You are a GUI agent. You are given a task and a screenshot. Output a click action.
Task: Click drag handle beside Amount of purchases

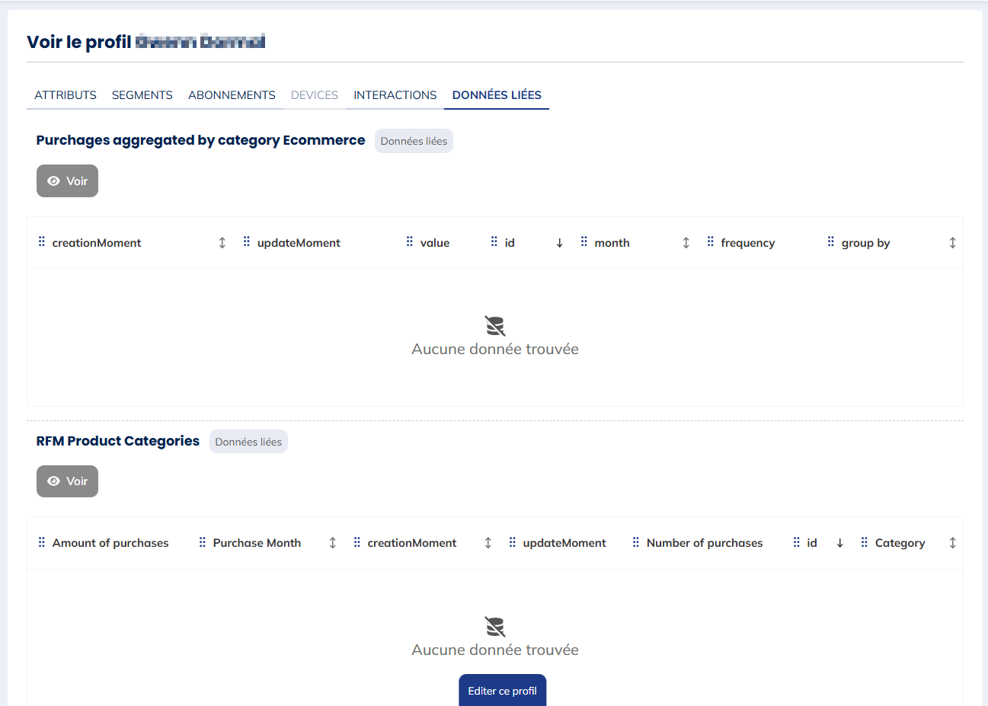coord(42,542)
